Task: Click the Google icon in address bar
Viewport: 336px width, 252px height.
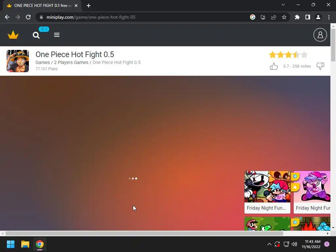Action: point(253,17)
